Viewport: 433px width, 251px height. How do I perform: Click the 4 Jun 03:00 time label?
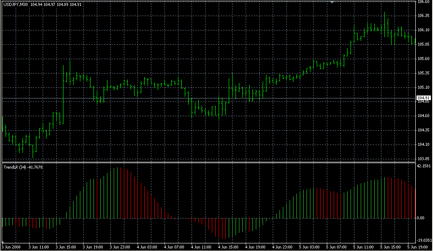click(x=147, y=247)
